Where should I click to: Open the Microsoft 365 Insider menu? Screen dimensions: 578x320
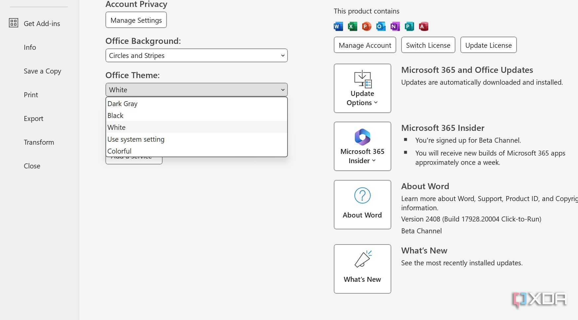click(363, 146)
